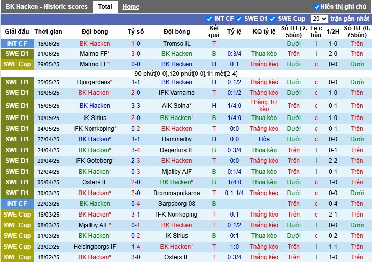Click halftime score 2-2 in IFK Goteborg row

tap(333, 161)
